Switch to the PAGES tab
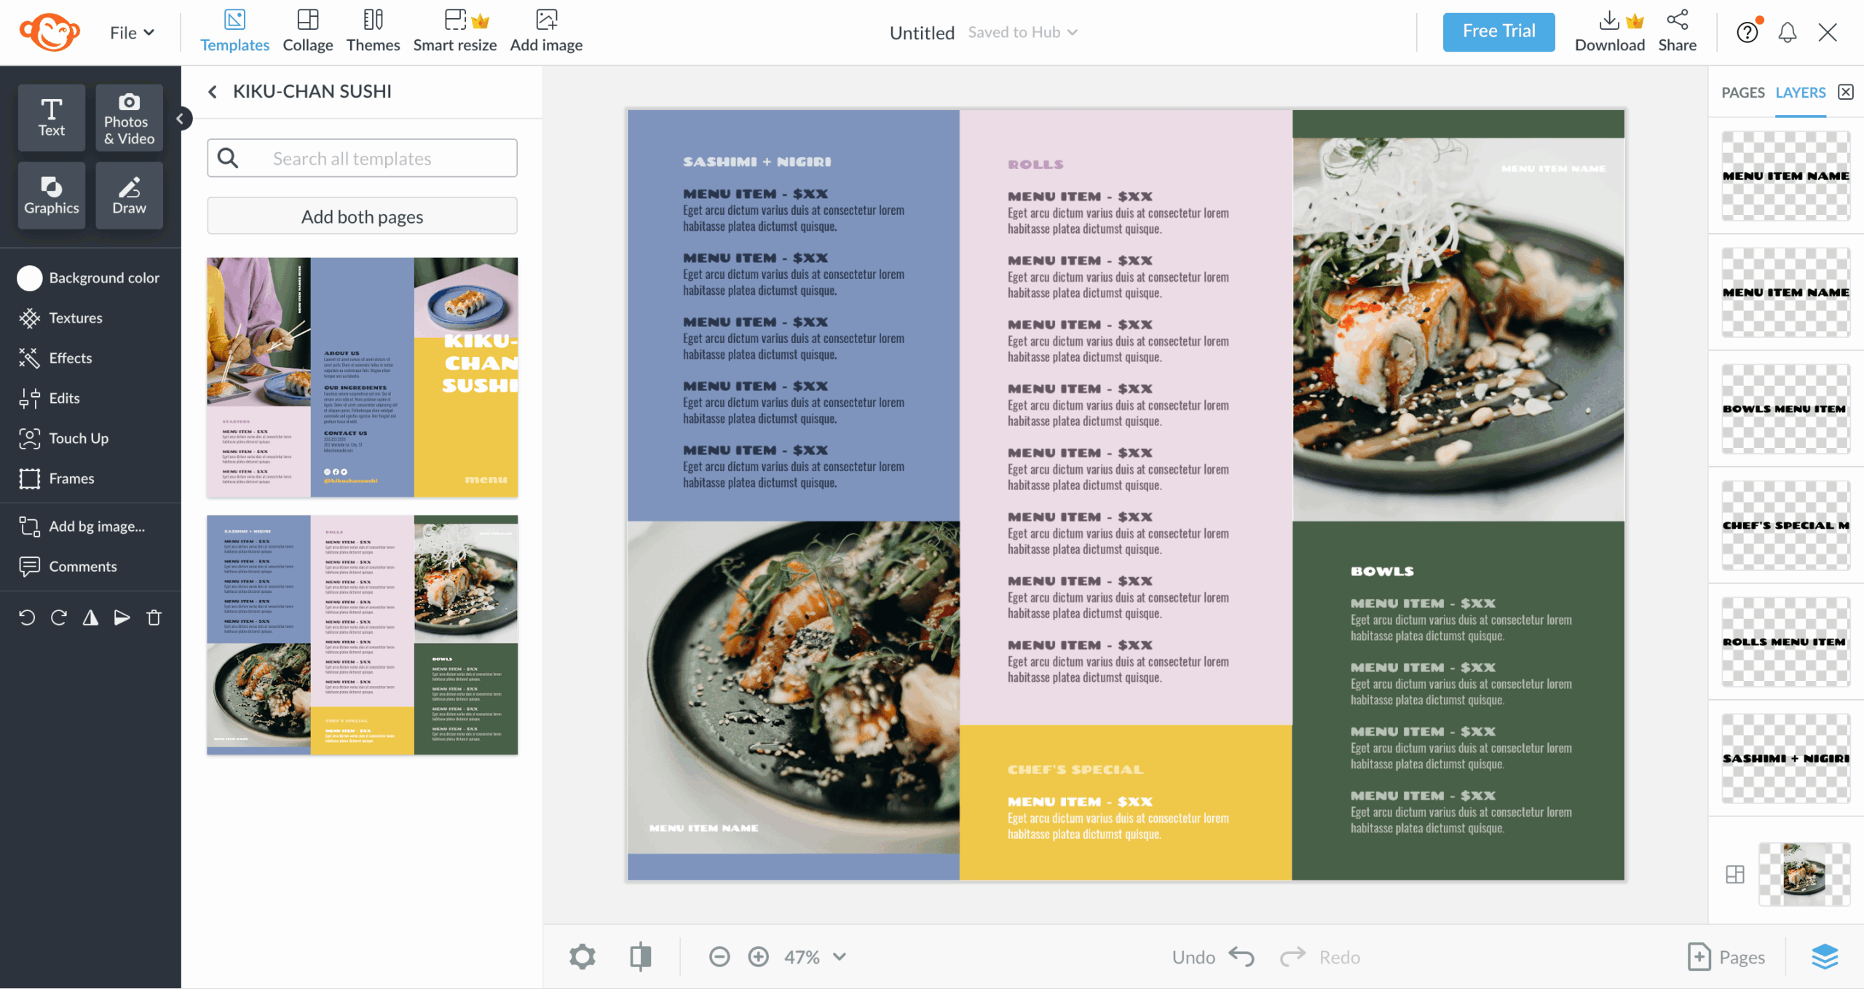This screenshot has width=1864, height=989. [x=1742, y=92]
